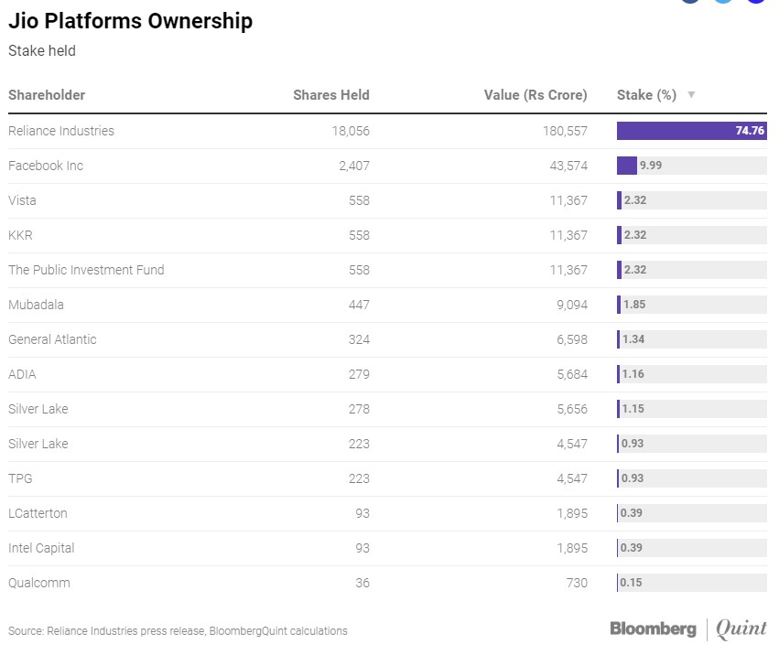The width and height of the screenshot is (779, 655).
Task: Select Reliance Industries value 180,557
Action: click(x=566, y=131)
